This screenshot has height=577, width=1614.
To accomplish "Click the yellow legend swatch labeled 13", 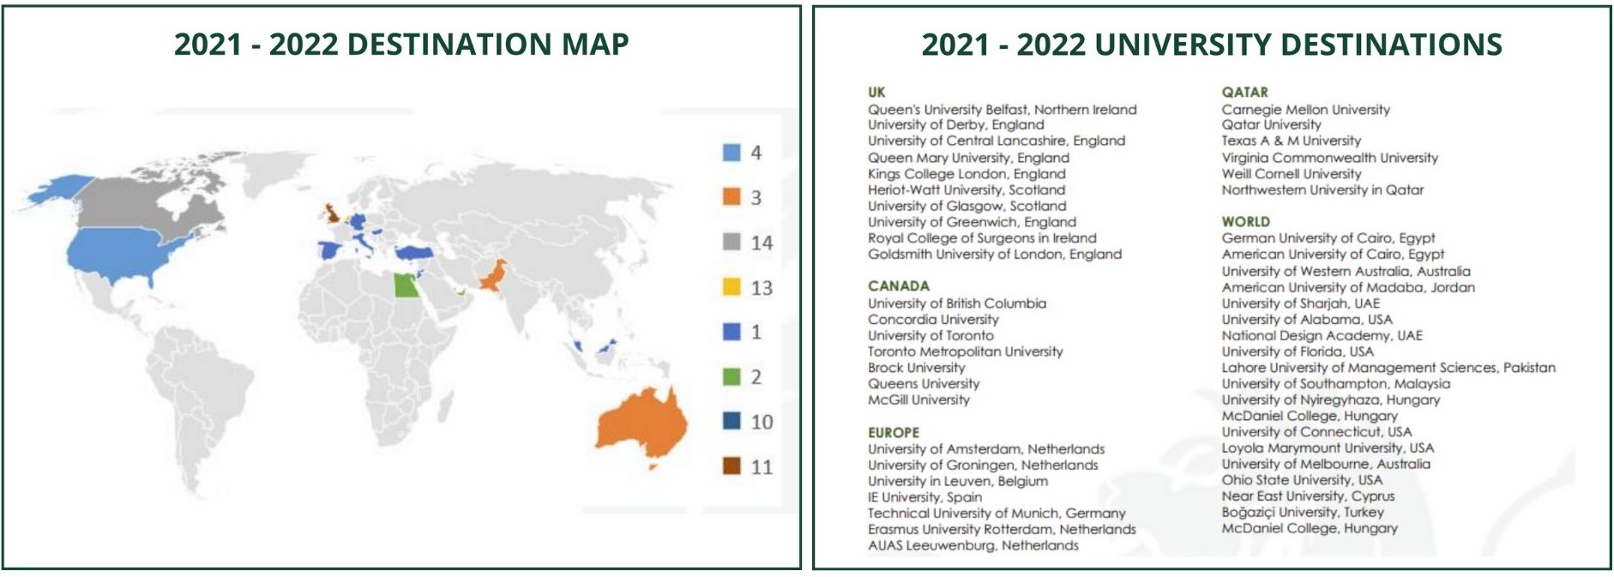I will (x=731, y=287).
